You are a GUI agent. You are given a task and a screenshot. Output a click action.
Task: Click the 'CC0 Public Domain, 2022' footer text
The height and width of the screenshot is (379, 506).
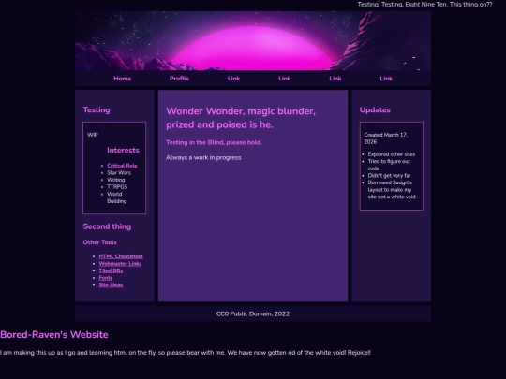[x=253, y=313]
